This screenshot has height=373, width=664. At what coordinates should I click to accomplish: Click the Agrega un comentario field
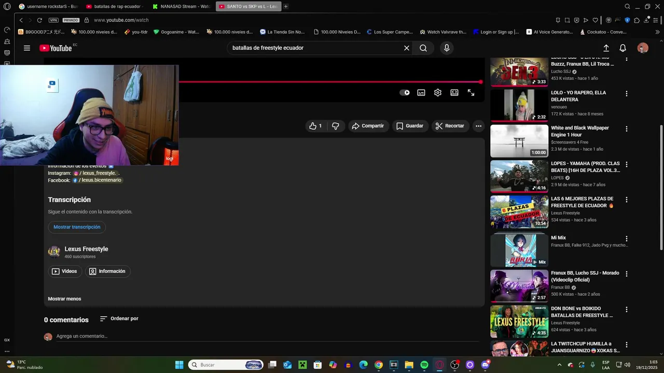pyautogui.click(x=268, y=336)
